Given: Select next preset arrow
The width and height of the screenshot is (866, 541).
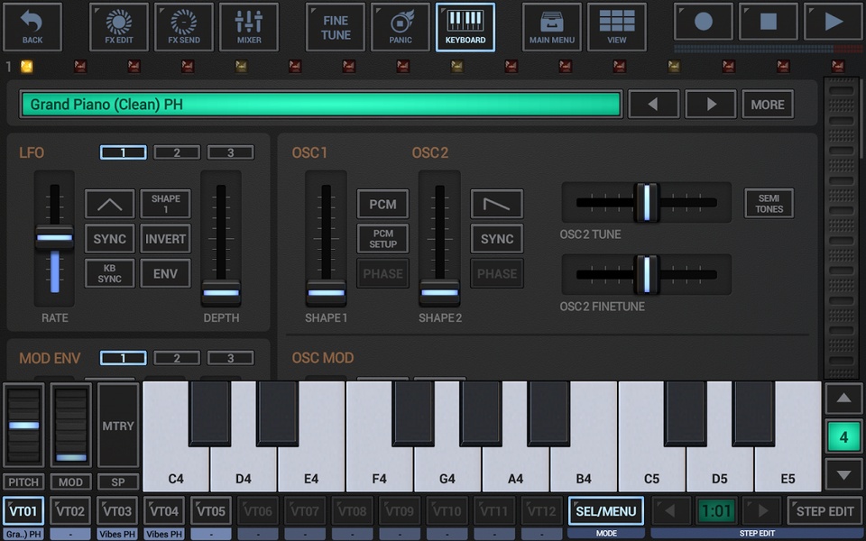Looking at the screenshot, I should [x=711, y=105].
